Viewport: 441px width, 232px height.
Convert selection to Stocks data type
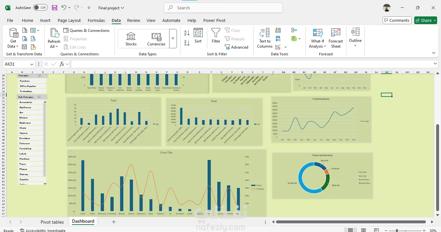(131, 39)
